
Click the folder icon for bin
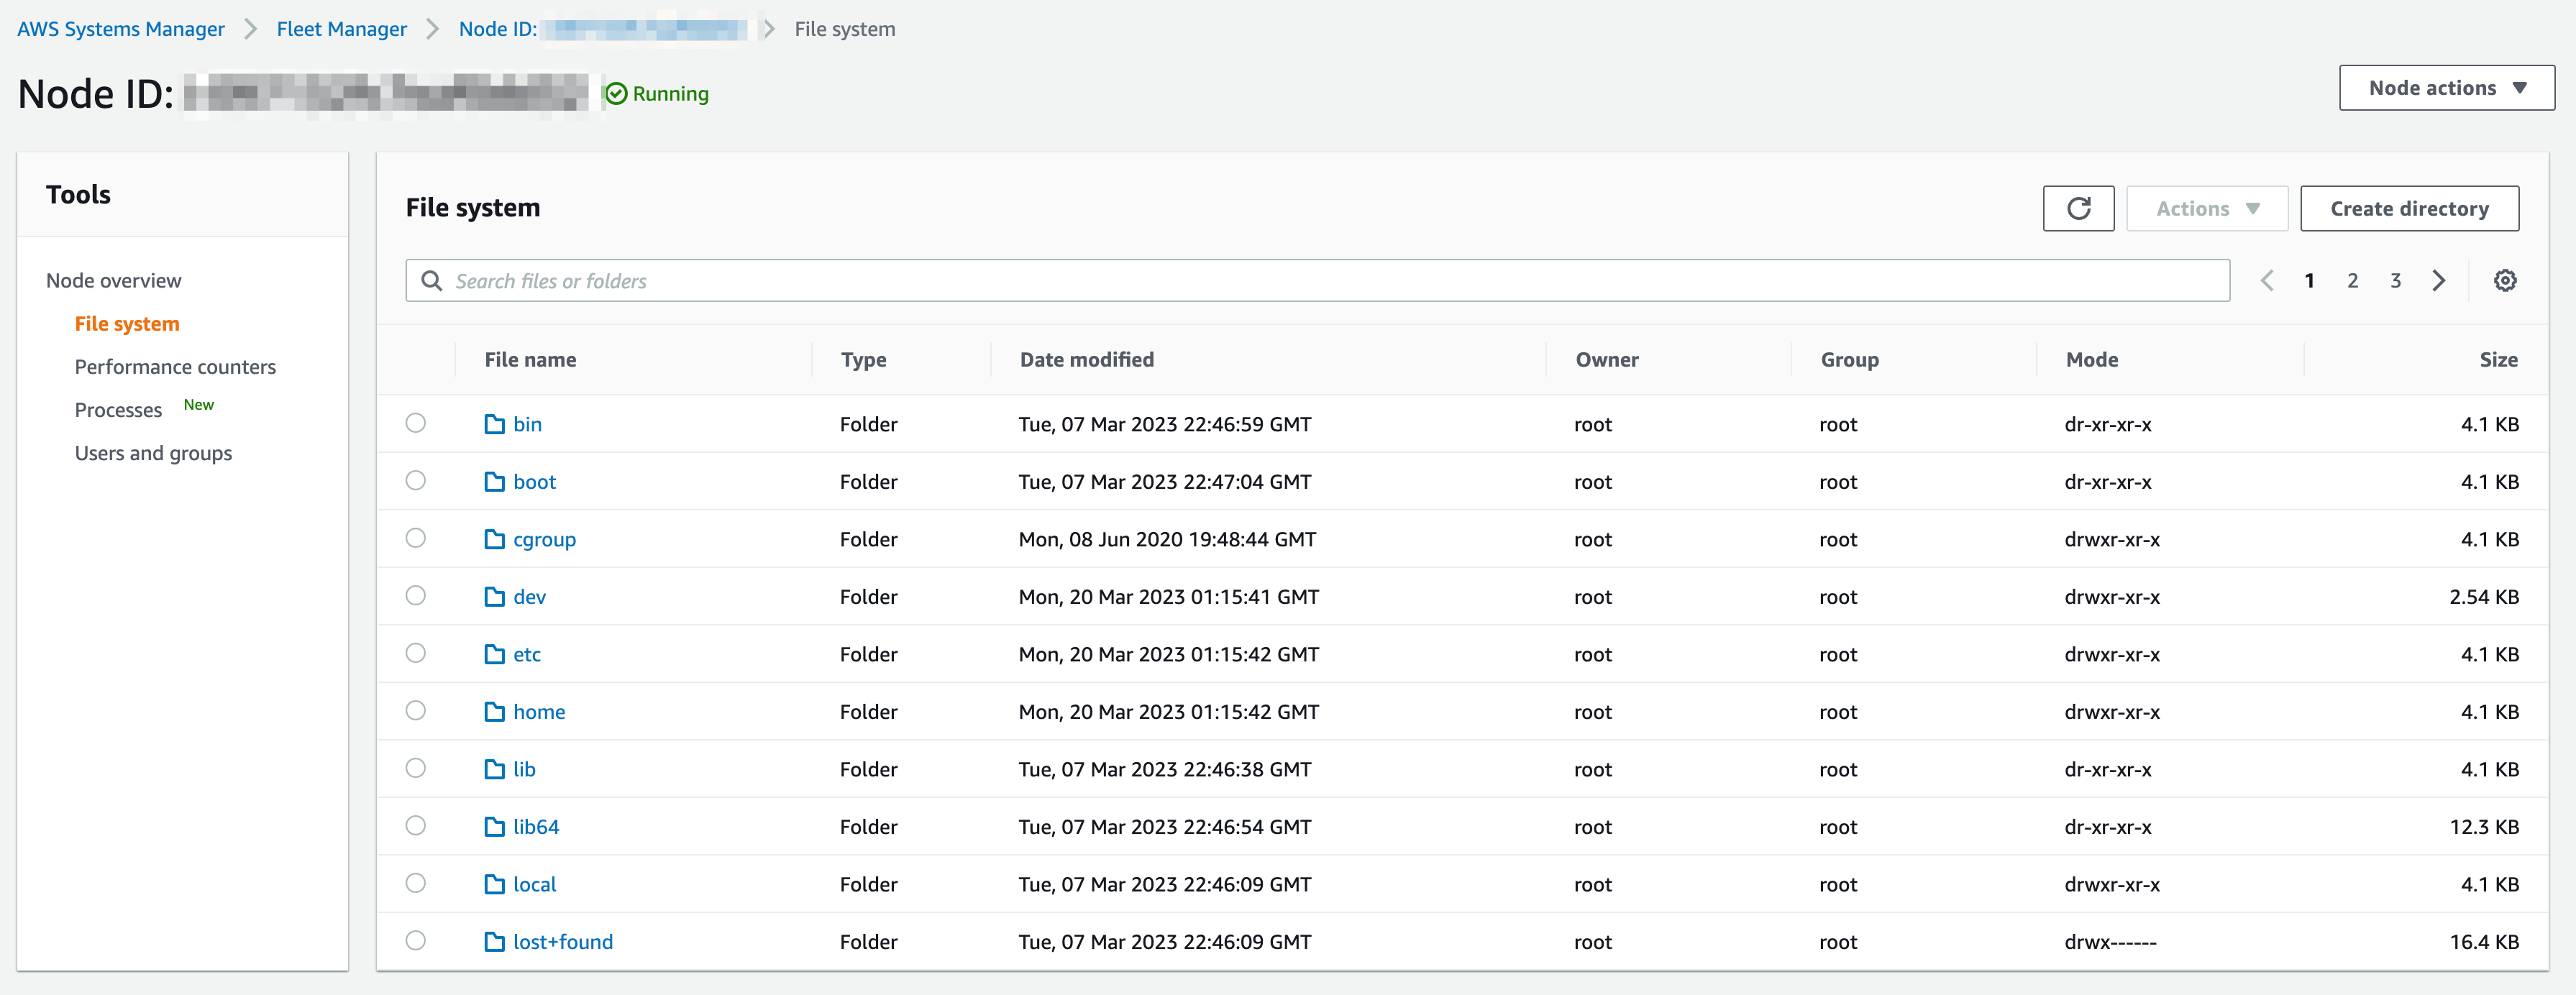click(494, 424)
